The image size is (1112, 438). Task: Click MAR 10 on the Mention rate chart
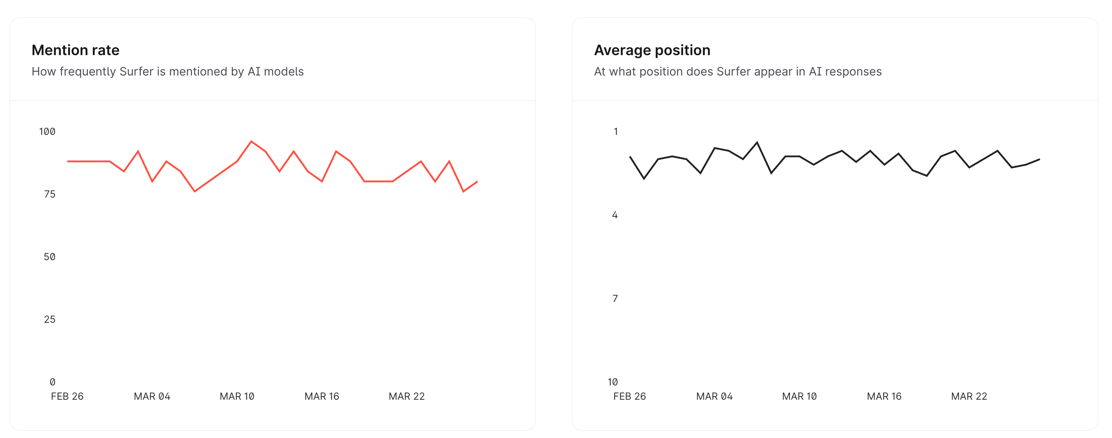click(x=237, y=396)
